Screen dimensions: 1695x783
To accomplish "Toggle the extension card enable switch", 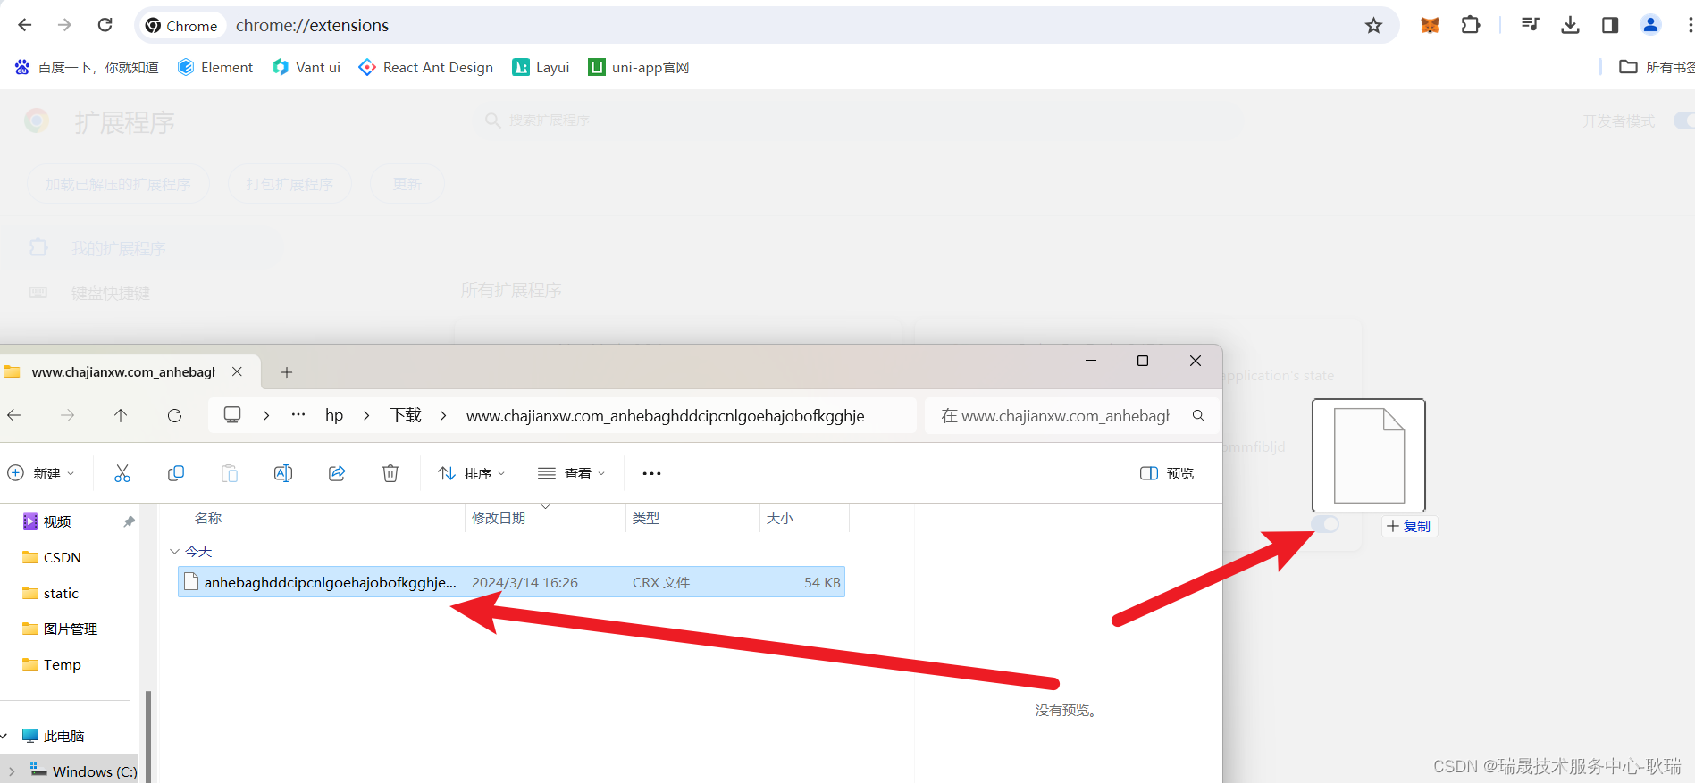I will coord(1325,524).
